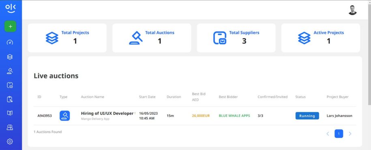Screen dimensions: 371x150
Task: Click the Total Projects card icon
Action: point(52,38)
